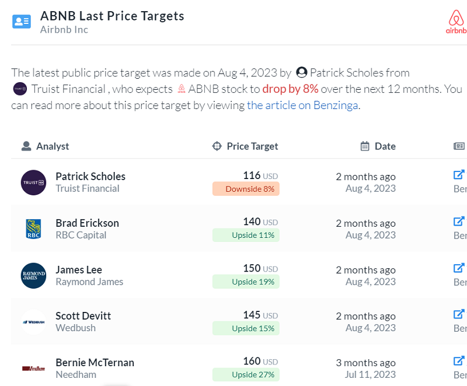Click the Wedbush logo
The image size is (467, 386).
33,322
